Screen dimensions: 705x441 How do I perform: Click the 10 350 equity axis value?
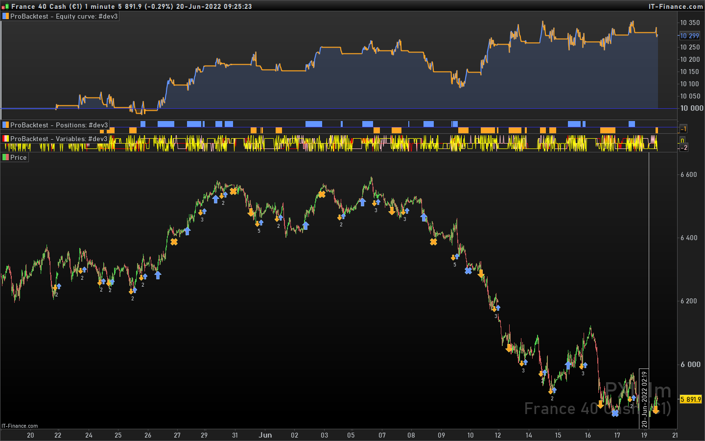click(690, 23)
